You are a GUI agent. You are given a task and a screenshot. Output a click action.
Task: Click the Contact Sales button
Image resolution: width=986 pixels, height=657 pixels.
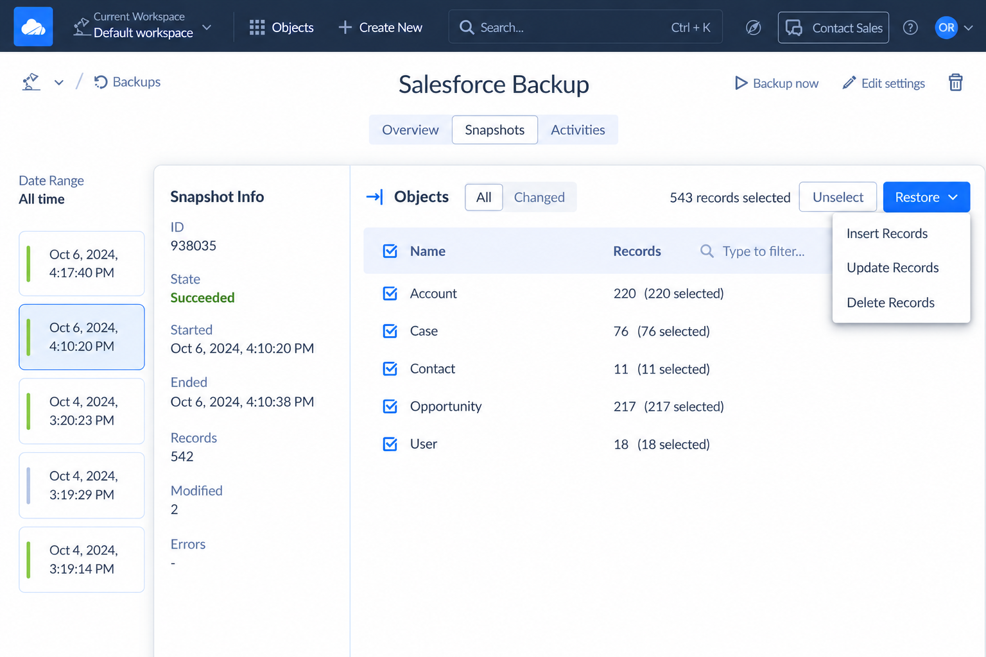pyautogui.click(x=833, y=28)
